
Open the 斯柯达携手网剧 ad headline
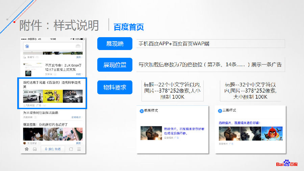(x=52, y=84)
